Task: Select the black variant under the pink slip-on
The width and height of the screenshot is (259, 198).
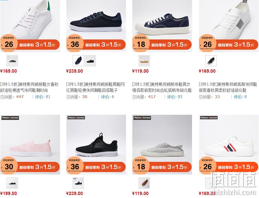Action: pos(12,183)
